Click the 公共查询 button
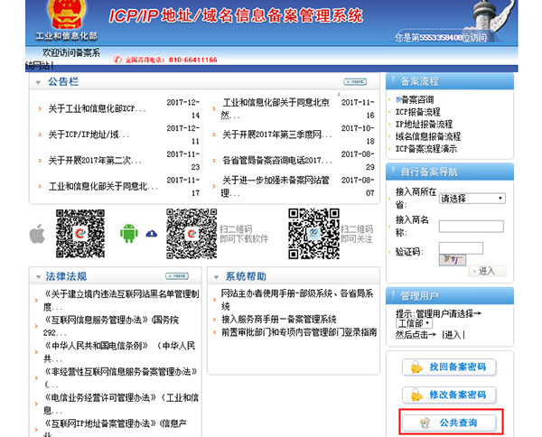This screenshot has height=437, width=542. 449,423
